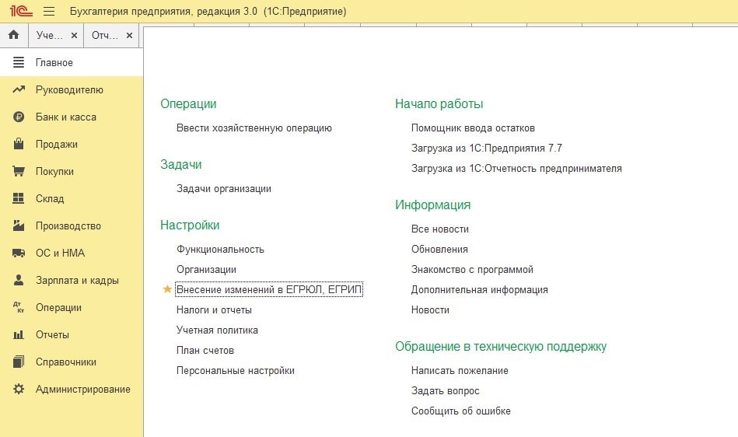Viewport: 738px width, 437px height.
Task: Open Сообщить об ошибке link
Action: click(461, 411)
